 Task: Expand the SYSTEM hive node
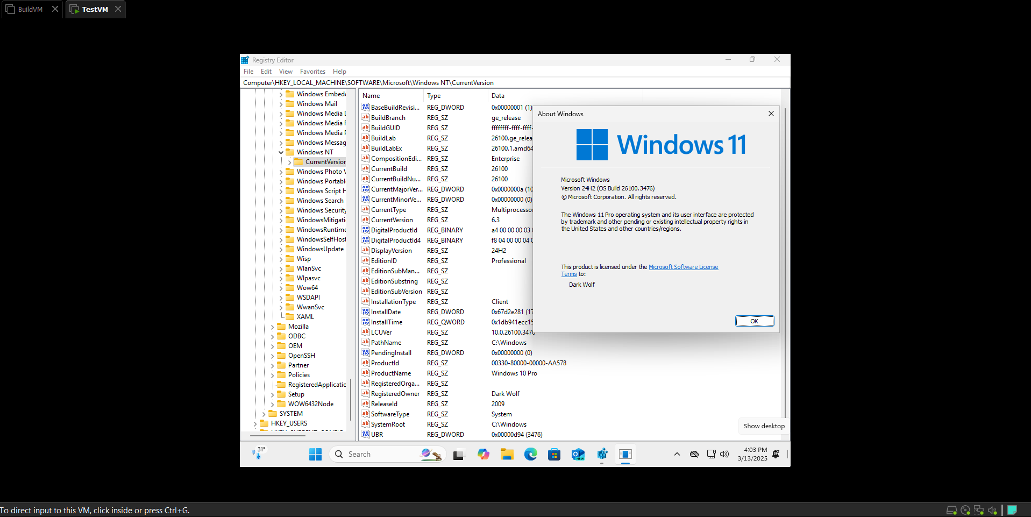(x=264, y=414)
